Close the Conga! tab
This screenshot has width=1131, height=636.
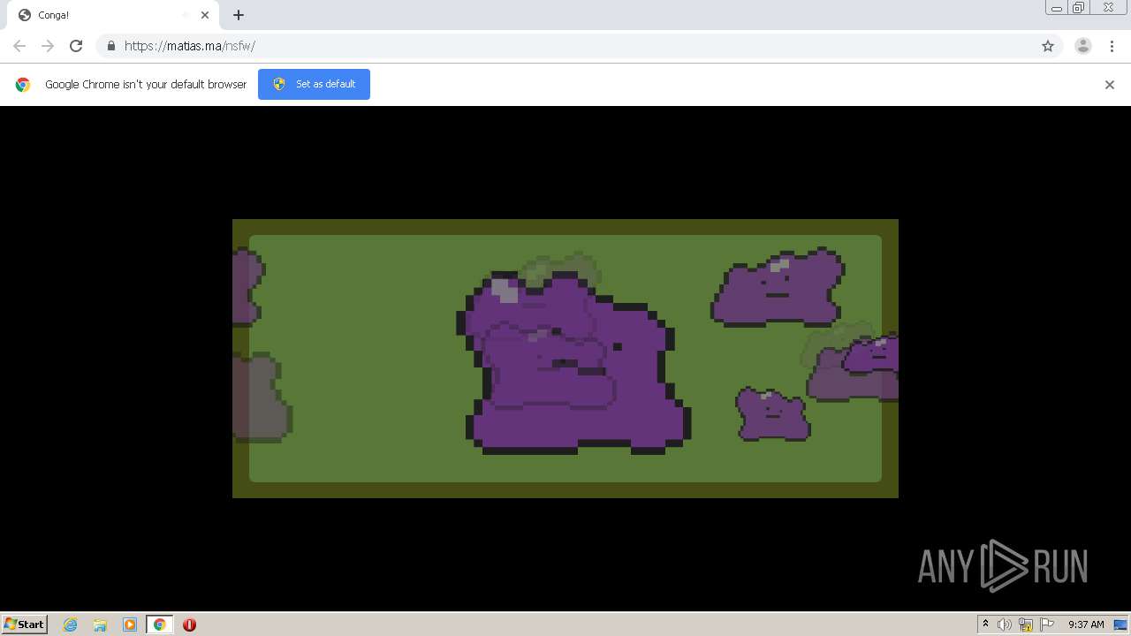coord(205,15)
